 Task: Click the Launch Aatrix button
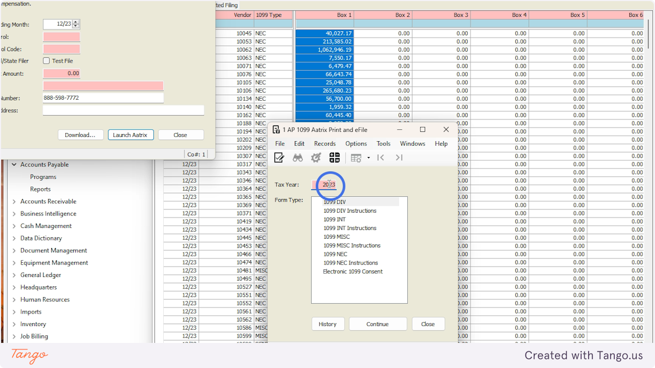click(x=130, y=135)
